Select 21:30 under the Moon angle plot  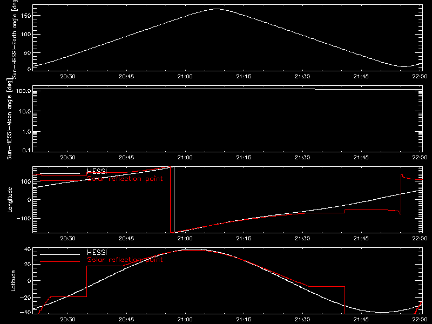(x=302, y=157)
